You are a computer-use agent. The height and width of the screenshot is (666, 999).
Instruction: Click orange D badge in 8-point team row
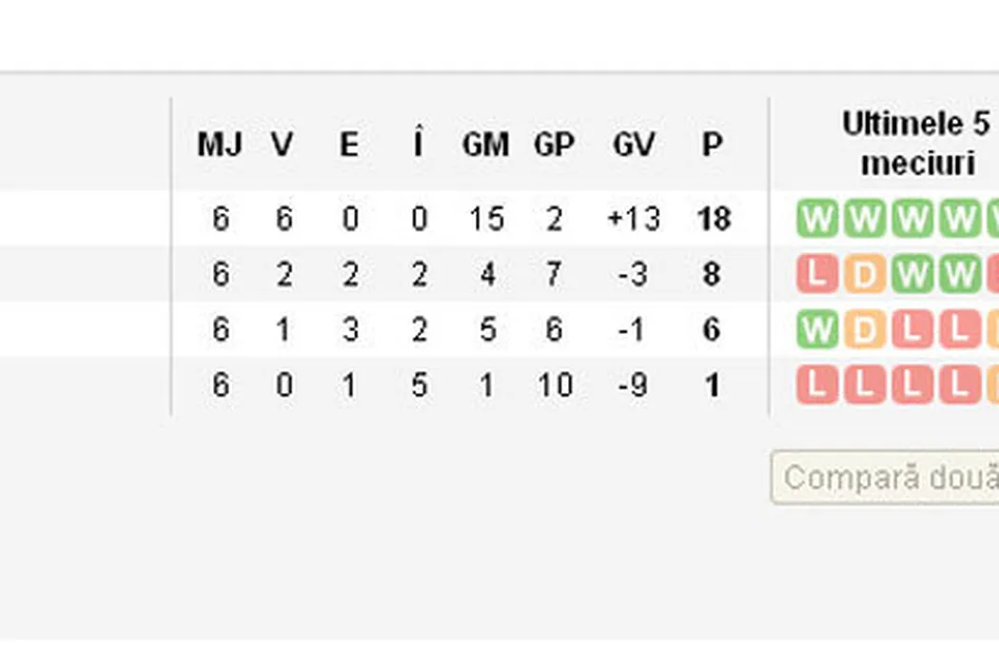863,275
